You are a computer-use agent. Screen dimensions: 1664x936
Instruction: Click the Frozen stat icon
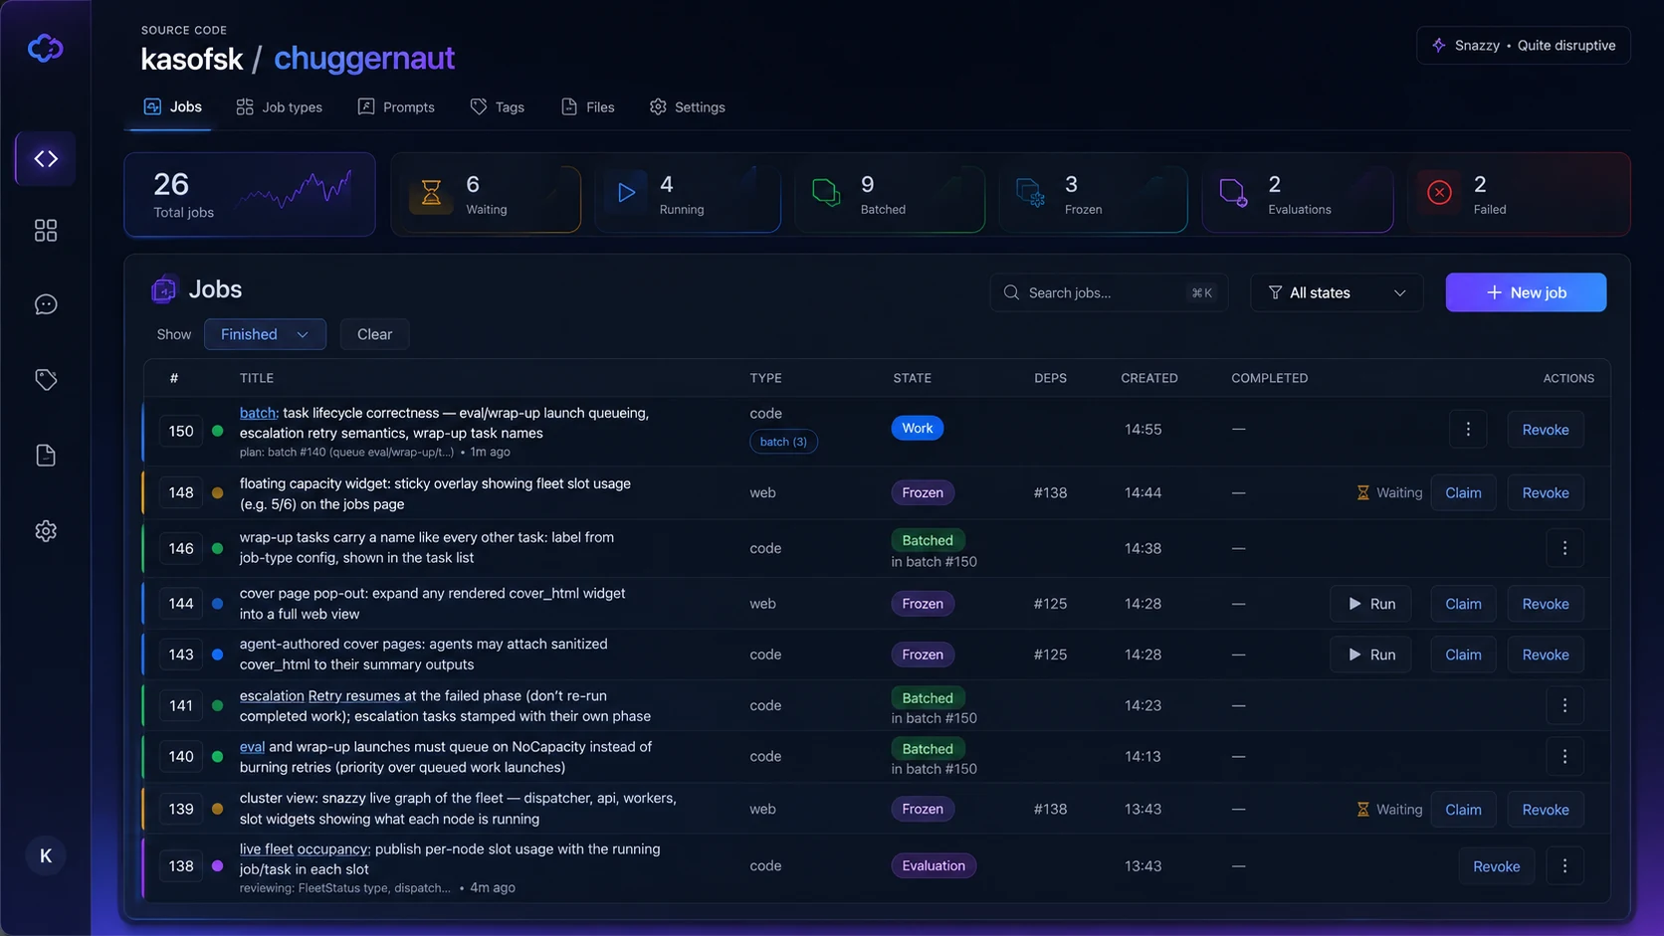point(1030,193)
